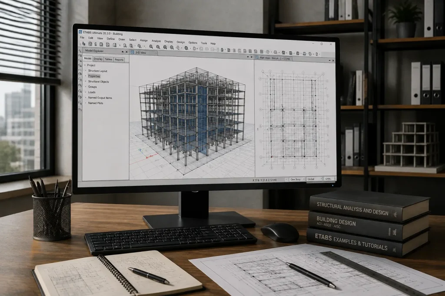Open the File menu
The height and width of the screenshot is (296, 445).
click(82, 37)
